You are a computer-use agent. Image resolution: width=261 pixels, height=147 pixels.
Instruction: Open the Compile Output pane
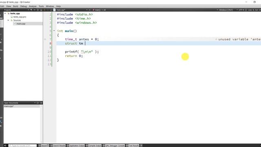[x=94, y=145]
